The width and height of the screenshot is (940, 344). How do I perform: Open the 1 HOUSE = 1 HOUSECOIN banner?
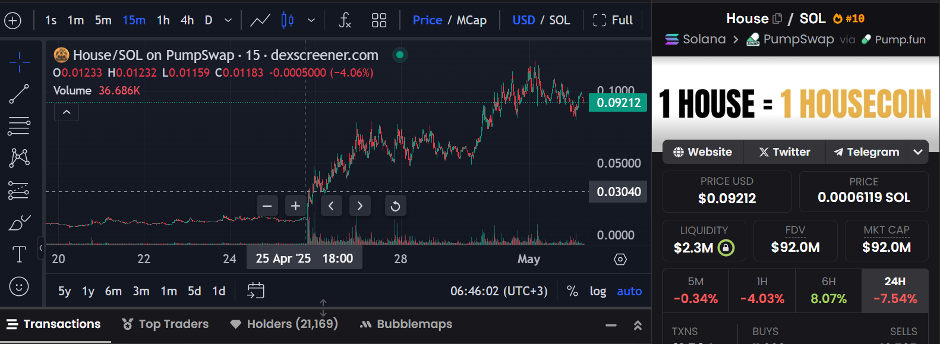click(796, 104)
